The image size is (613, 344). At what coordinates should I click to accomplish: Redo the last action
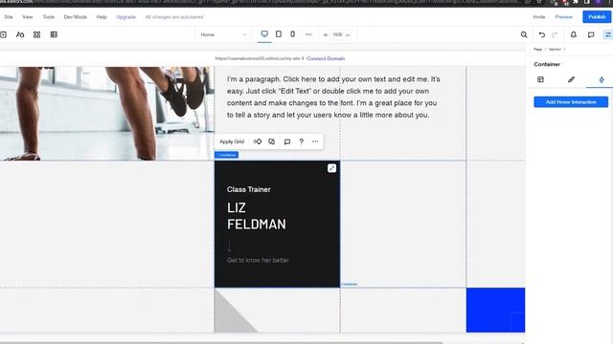(555, 34)
